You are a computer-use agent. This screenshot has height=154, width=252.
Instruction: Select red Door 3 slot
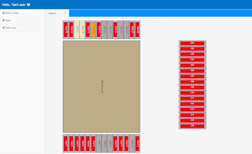point(77,143)
